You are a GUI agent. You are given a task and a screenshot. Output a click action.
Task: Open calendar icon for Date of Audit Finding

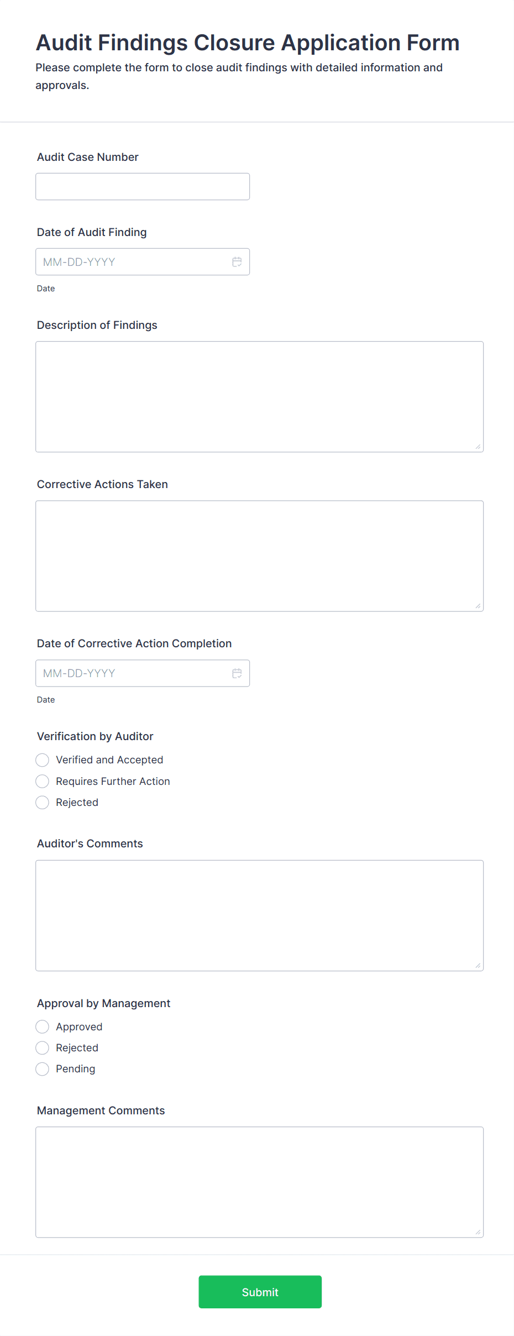pyautogui.click(x=237, y=262)
